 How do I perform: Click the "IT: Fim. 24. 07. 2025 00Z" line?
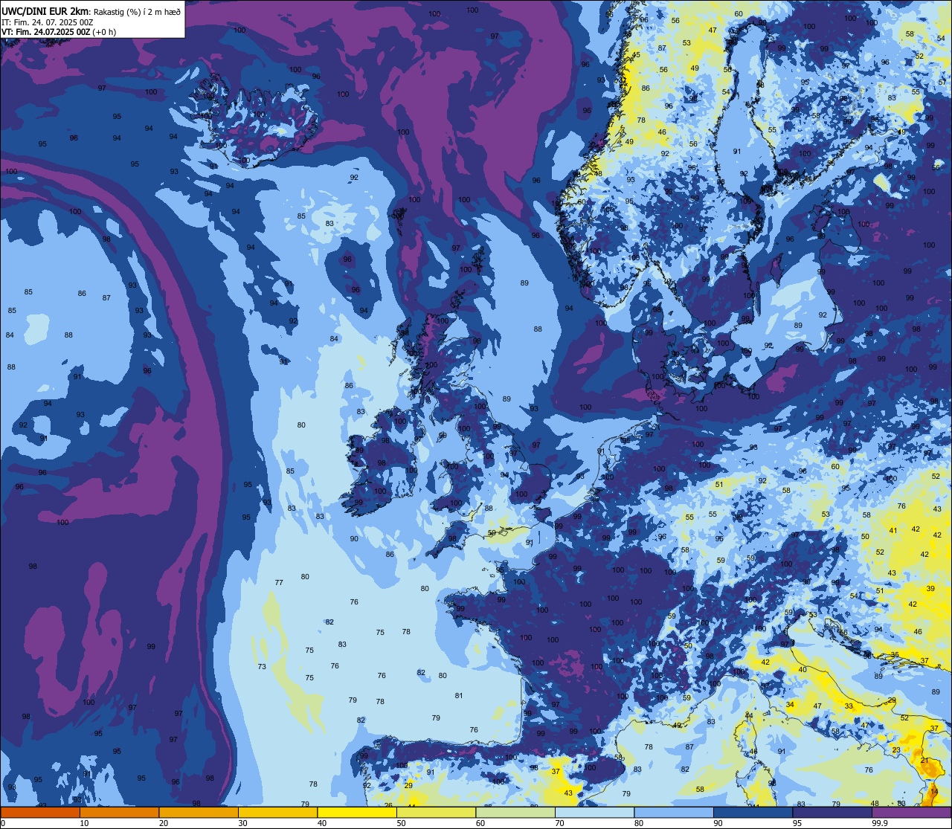pos(47,22)
